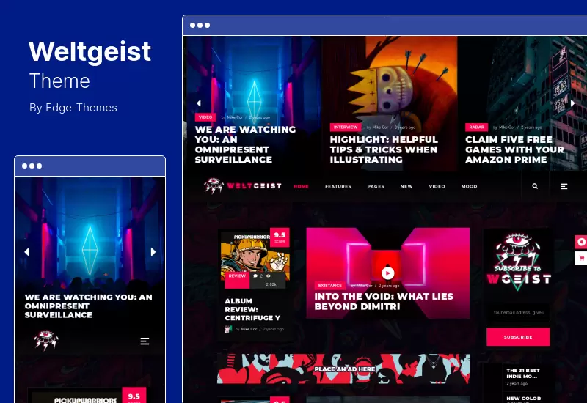Click the RADAR category tag
This screenshot has height=403, width=587.
[476, 127]
